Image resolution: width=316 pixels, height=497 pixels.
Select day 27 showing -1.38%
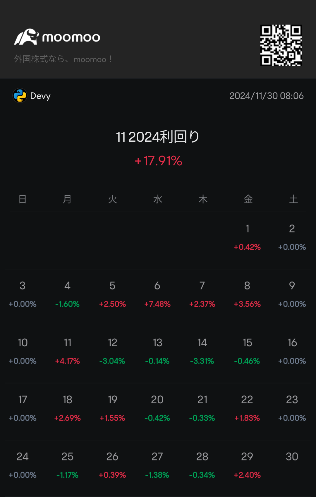157,465
